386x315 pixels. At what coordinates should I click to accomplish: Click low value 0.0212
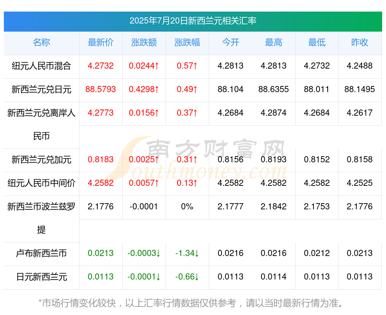pos(317,253)
